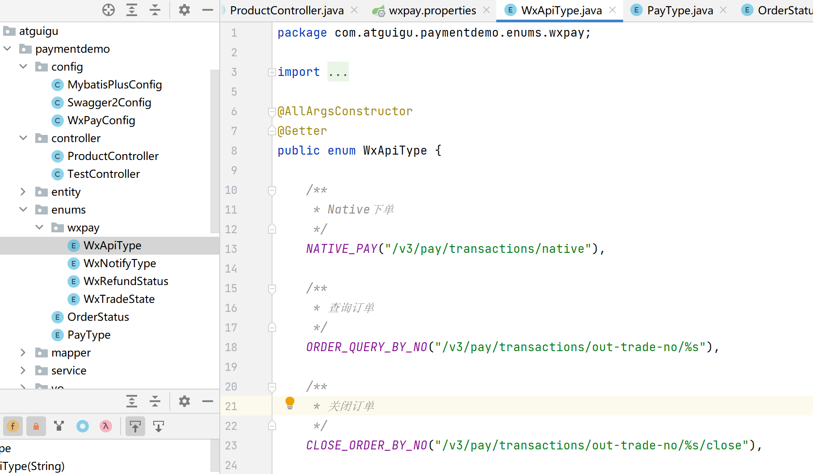Open Structure panel settings gear
This screenshot has height=474, width=813.
click(184, 401)
